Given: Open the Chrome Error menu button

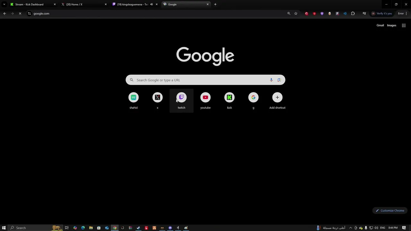Looking at the screenshot, I should [x=403, y=13].
